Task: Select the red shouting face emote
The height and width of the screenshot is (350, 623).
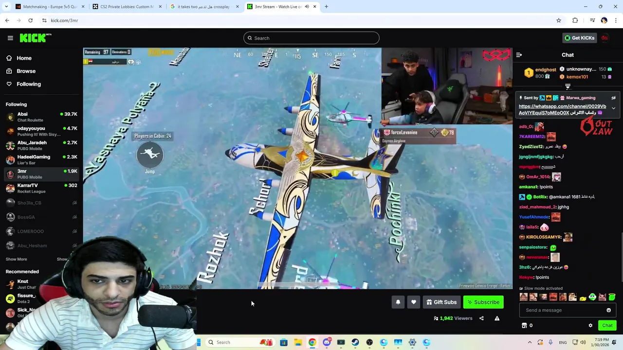Action: pos(553,297)
